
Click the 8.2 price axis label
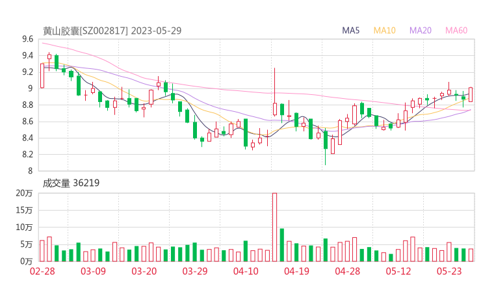[27, 154]
